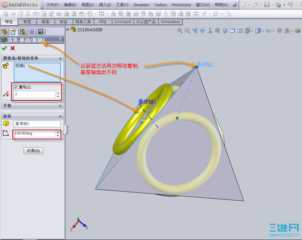Click the Previous View icon
This screenshot has height=240, width=302.
(x=195, y=31)
